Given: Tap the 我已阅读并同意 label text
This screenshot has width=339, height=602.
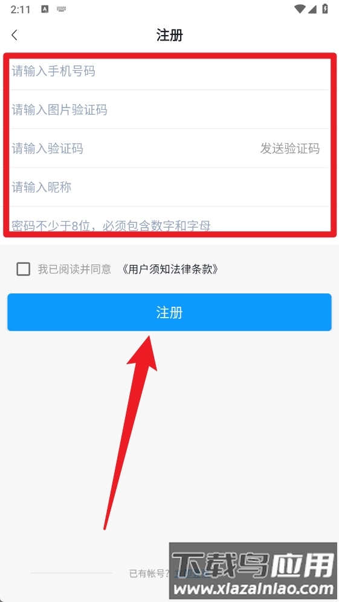Looking at the screenshot, I should pos(74,269).
